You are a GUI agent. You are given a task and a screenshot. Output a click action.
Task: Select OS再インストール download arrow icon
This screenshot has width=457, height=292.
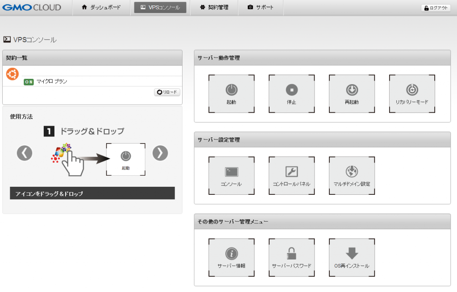(x=352, y=257)
